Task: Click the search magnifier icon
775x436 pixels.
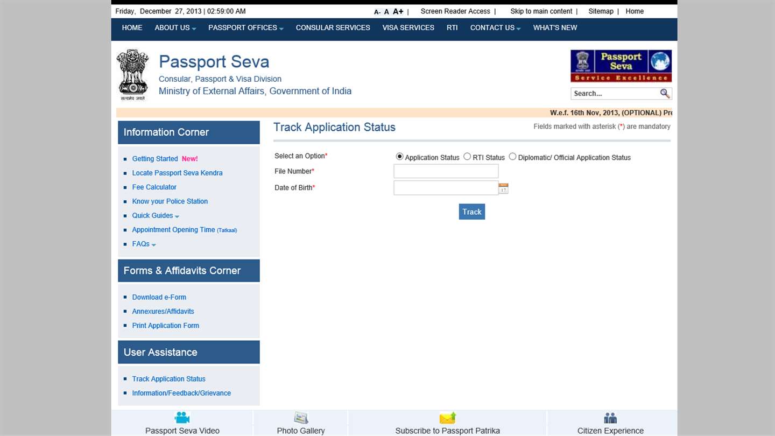Action: 665,94
